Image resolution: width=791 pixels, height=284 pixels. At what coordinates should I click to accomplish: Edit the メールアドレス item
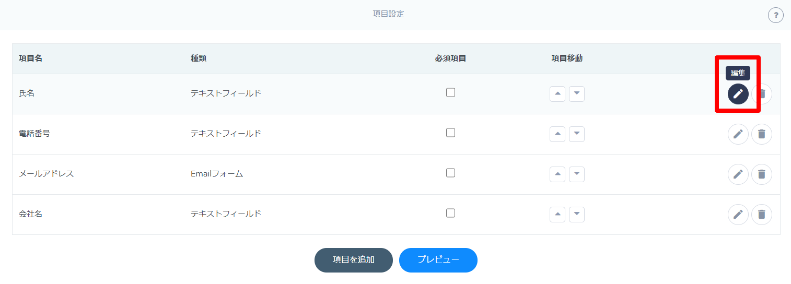[x=738, y=174]
